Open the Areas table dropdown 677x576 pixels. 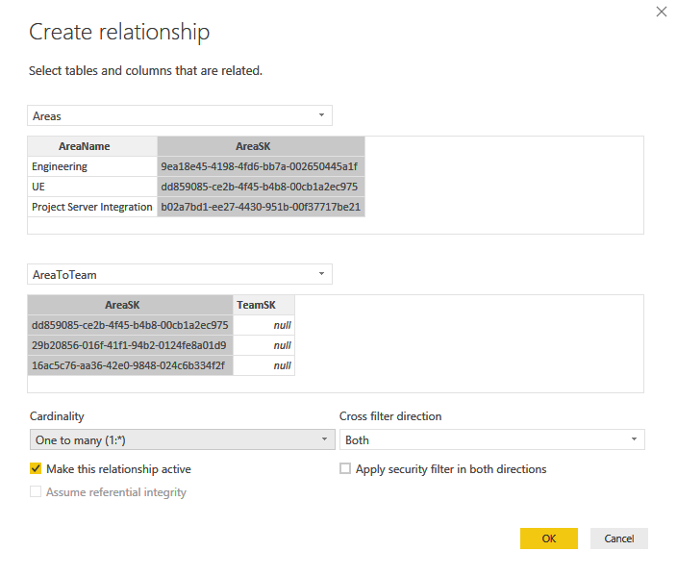tap(180, 115)
